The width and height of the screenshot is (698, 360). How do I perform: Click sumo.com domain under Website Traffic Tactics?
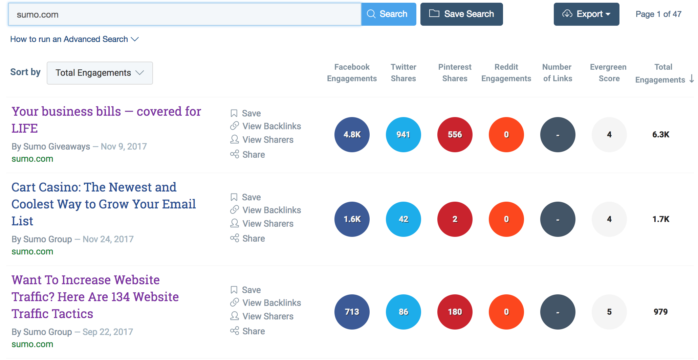32,344
